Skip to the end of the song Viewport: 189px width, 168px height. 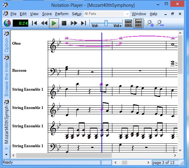[x=83, y=23]
